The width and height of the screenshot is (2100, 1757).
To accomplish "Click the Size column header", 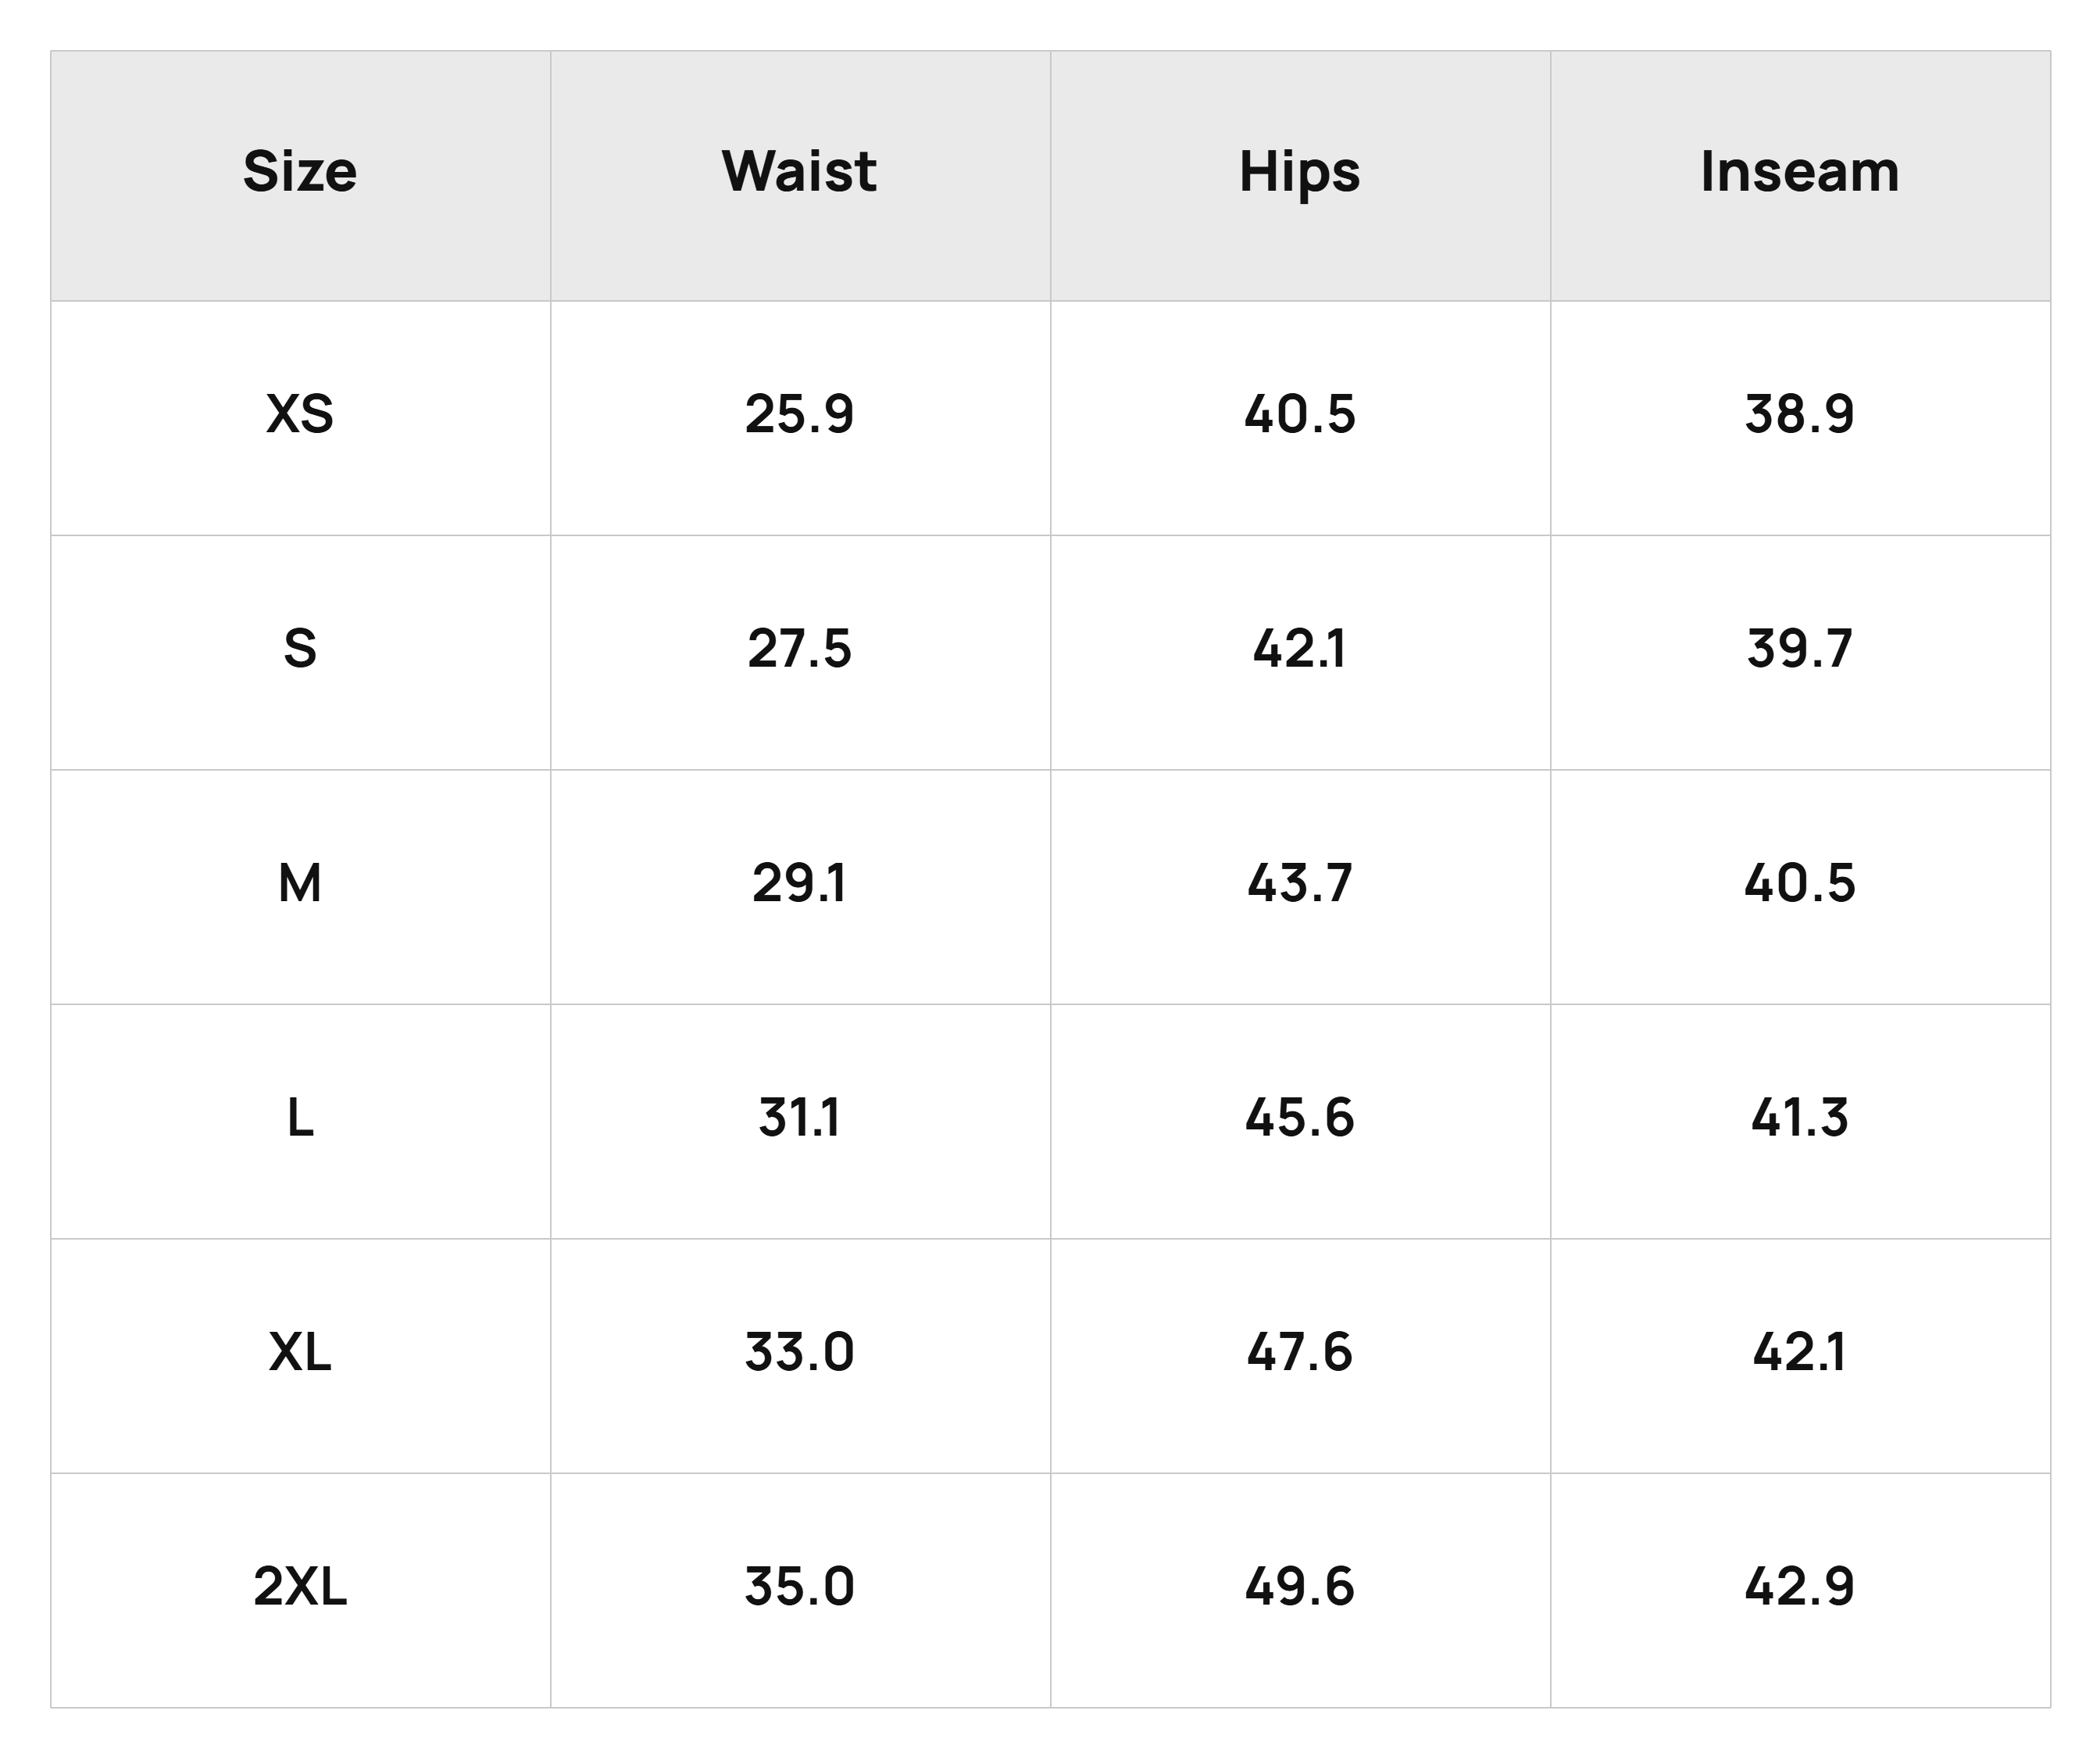I will click(300, 171).
